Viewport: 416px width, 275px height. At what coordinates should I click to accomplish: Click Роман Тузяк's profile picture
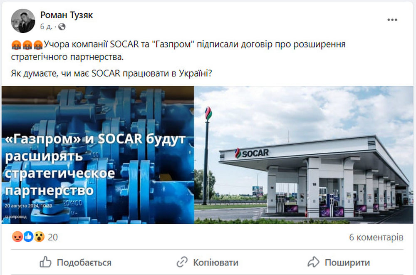[x=23, y=21]
